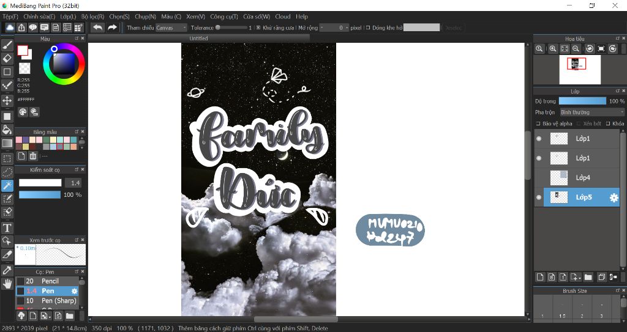Click the Redo arrow in the toolbar
This screenshot has width=627, height=332.
(x=113, y=27)
